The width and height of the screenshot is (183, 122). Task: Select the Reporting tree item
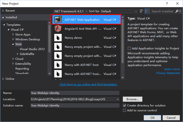tap(22, 69)
